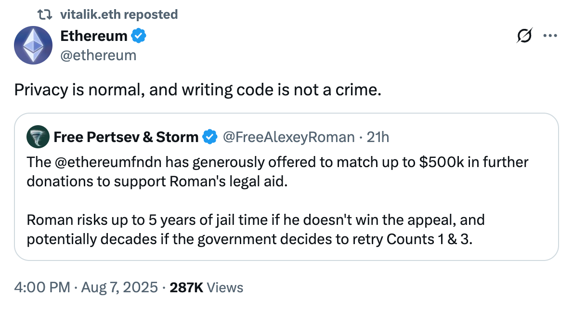Click the quoted tweet's verified badge
This screenshot has height=312, width=573.
pyautogui.click(x=209, y=137)
